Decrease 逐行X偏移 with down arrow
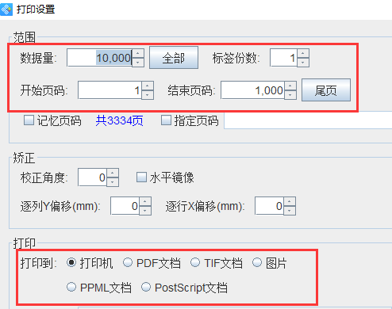 (290, 211)
